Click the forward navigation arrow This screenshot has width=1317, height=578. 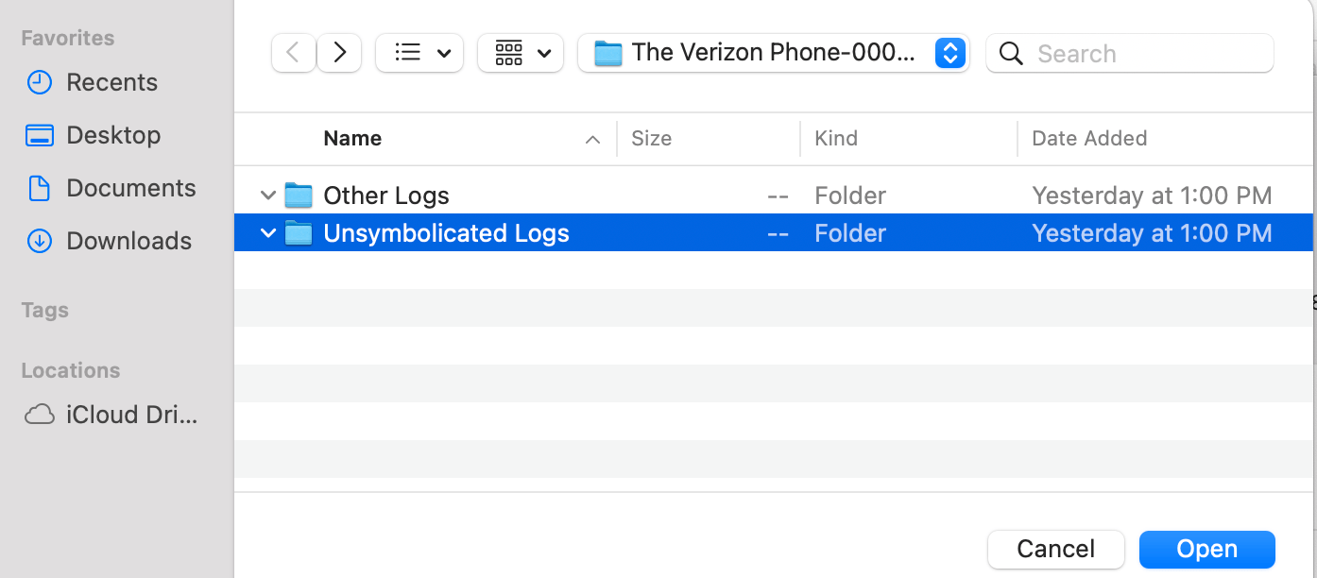tap(338, 52)
